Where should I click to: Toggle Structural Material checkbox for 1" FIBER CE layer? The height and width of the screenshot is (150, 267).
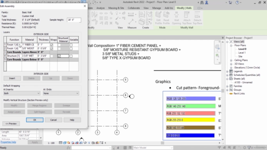59,45
